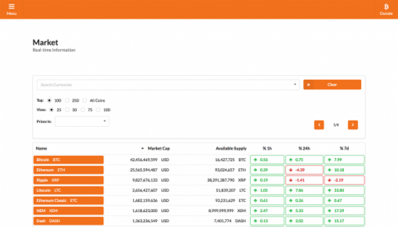Click the next page arrow icon

pos(353,125)
